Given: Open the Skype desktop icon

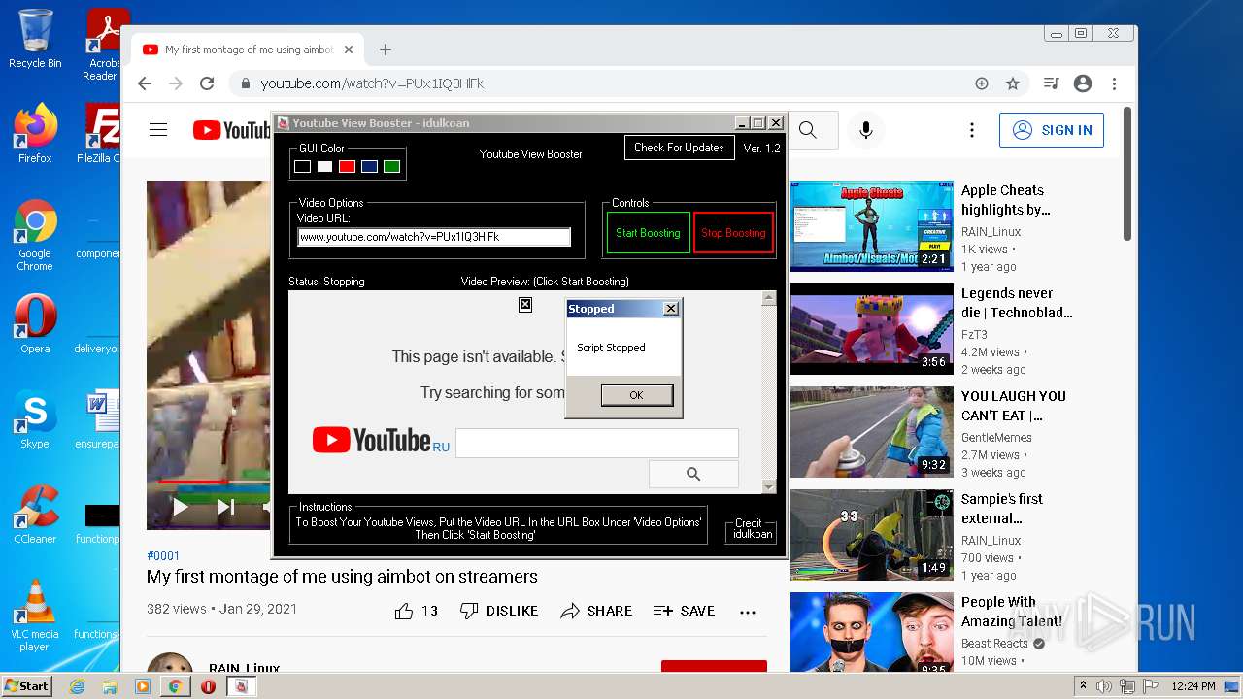Looking at the screenshot, I should (x=35, y=419).
